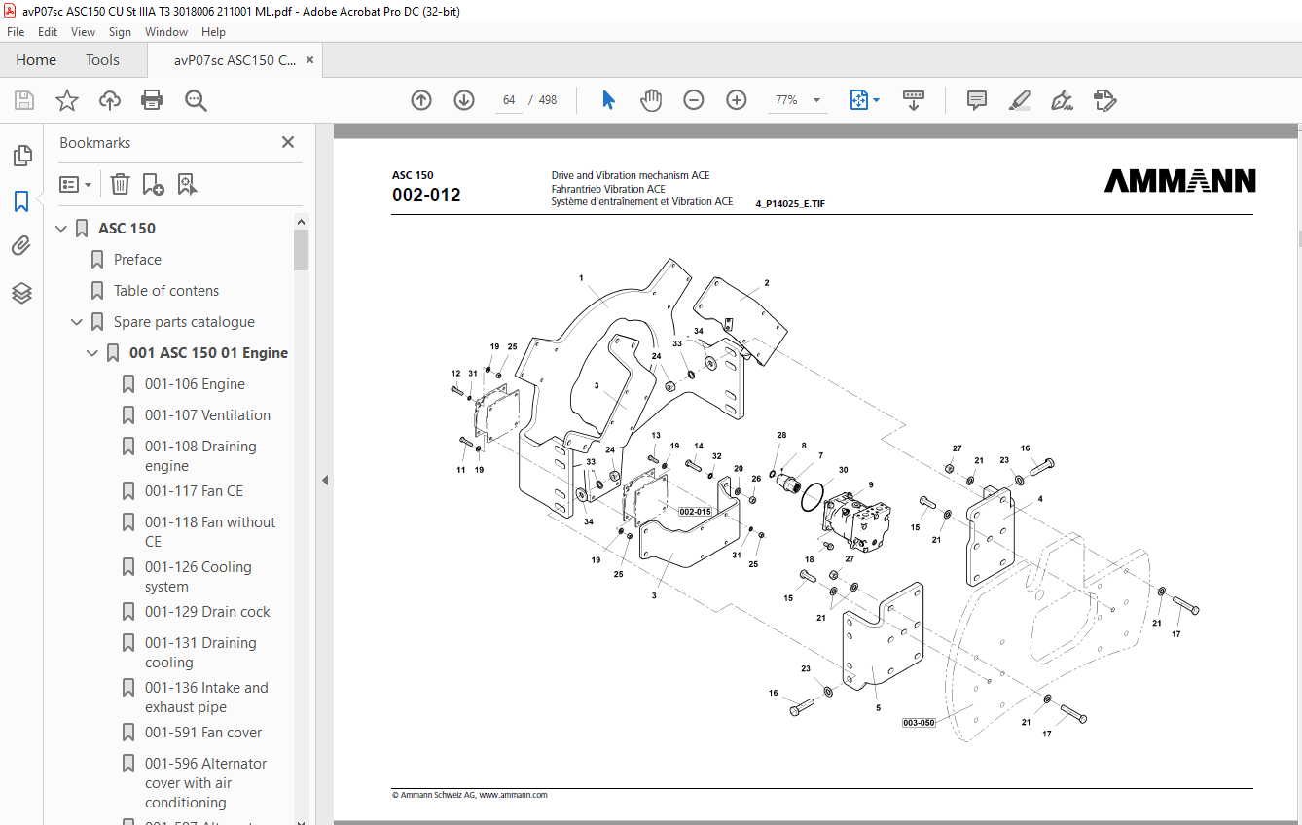Collapse the navigation pane with the arrow

[325, 480]
